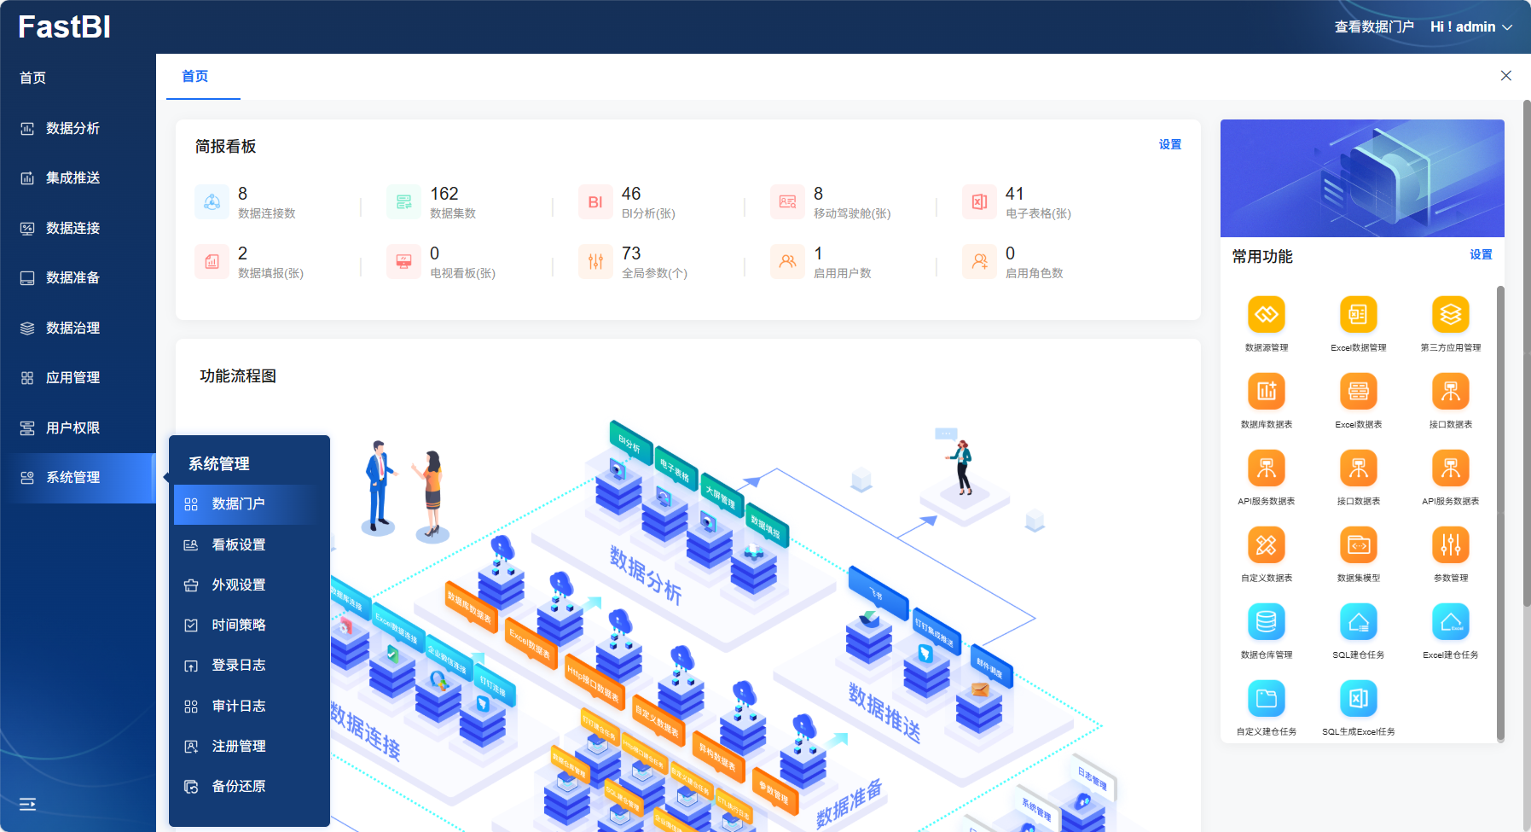
Task: Click the banner image above 常用功能
Action: pyautogui.click(x=1361, y=178)
